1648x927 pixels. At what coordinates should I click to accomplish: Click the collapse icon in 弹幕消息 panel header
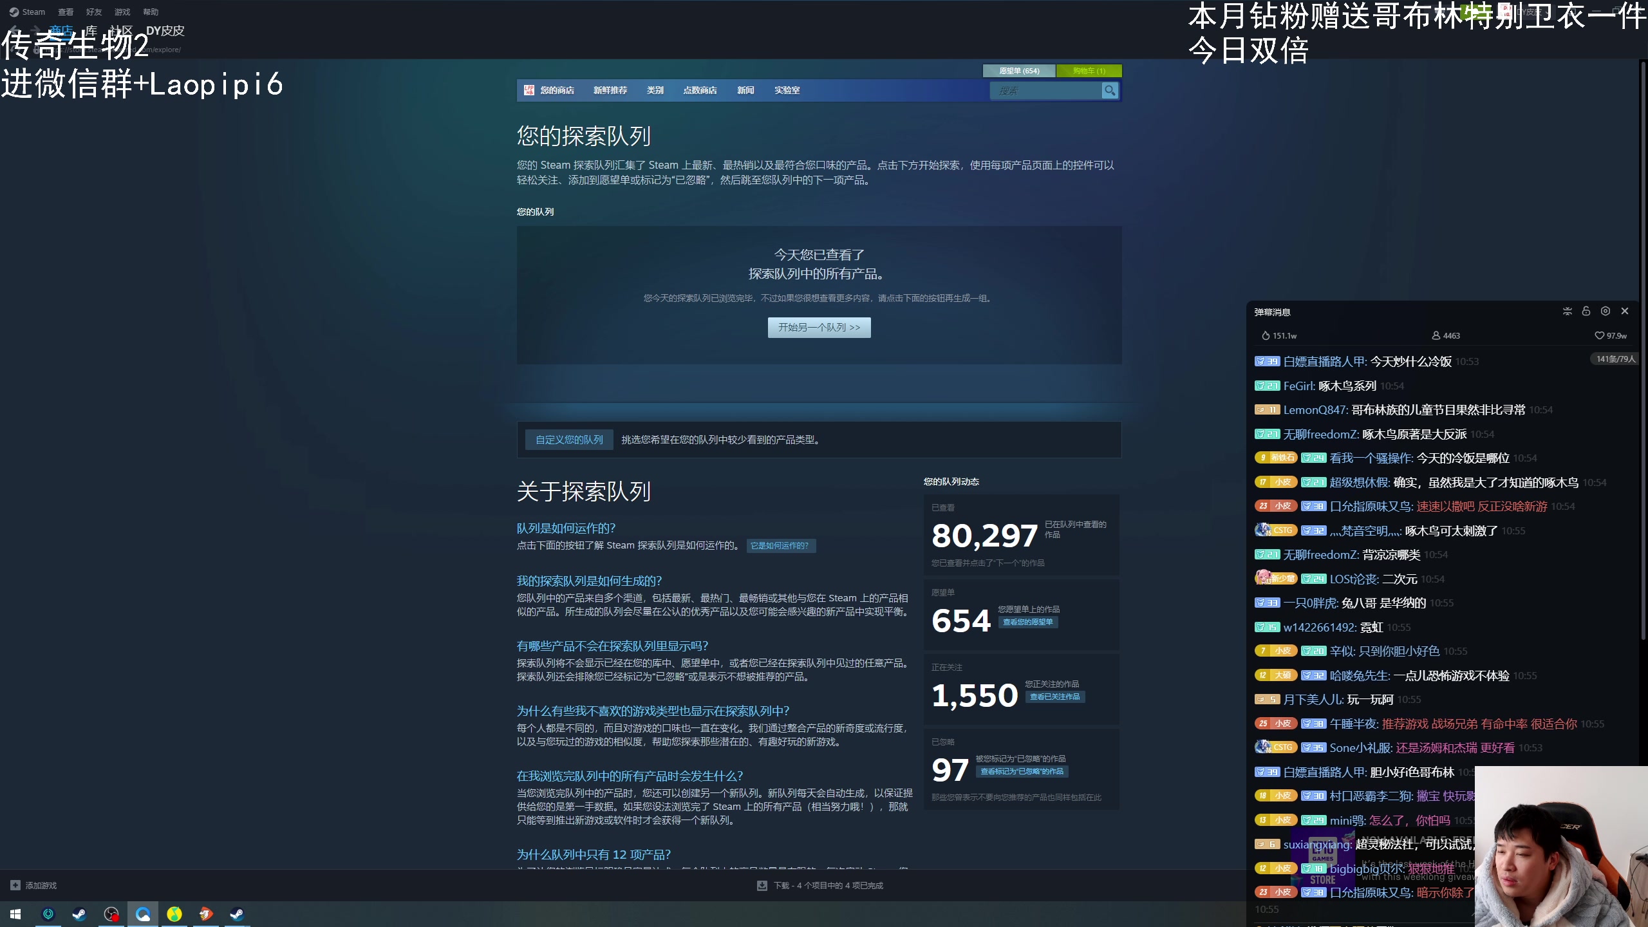point(1568,312)
